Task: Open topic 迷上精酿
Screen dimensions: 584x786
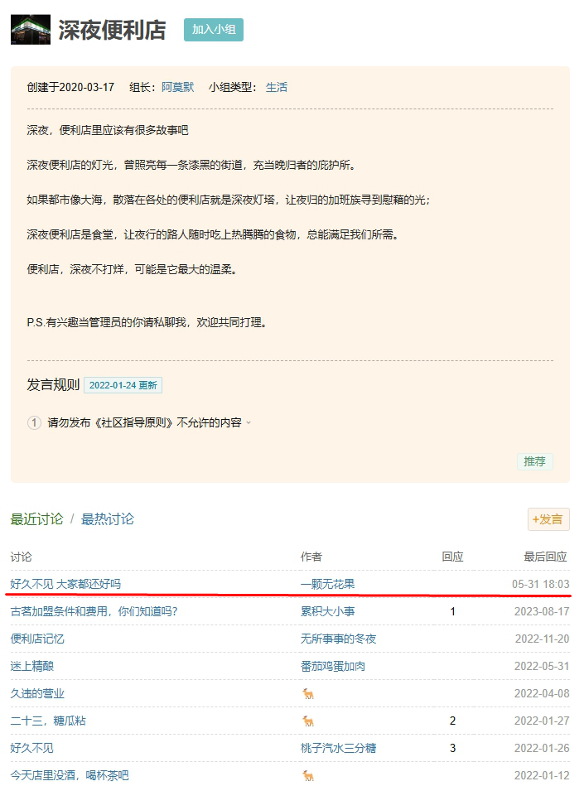Action: tap(32, 666)
